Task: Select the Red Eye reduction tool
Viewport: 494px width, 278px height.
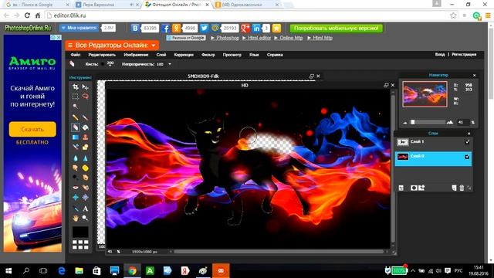Action: tap(76, 188)
